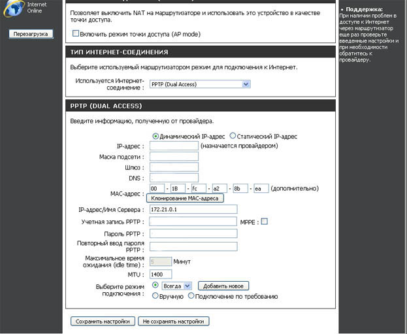
Task: Select Connect on demand radio button
Action: (191, 296)
